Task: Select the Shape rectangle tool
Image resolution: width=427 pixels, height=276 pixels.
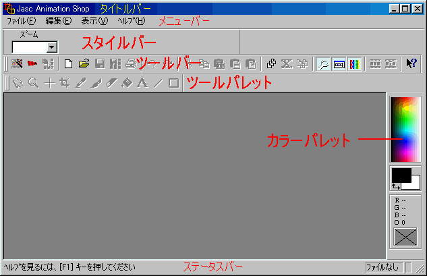Action: (174, 83)
